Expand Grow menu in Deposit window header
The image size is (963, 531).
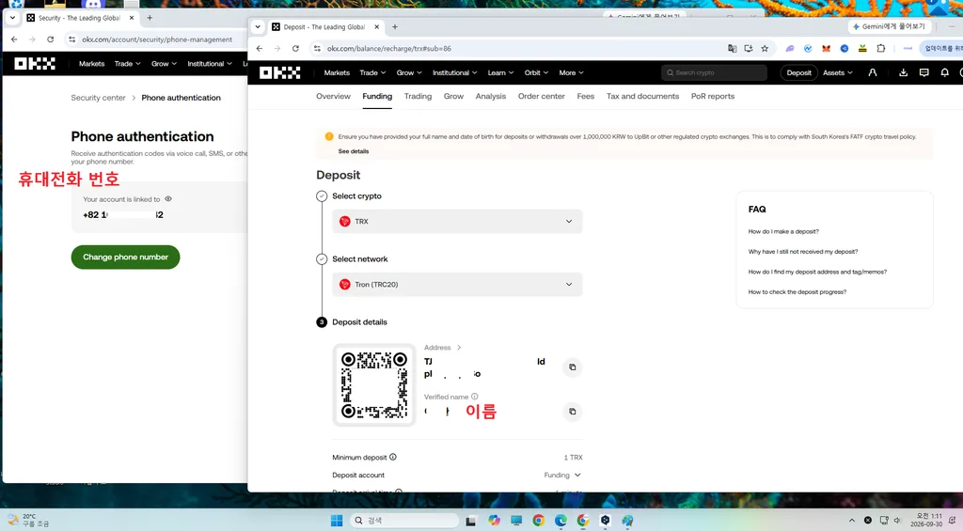pos(409,72)
